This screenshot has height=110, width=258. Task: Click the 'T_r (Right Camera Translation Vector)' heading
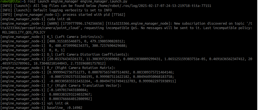tap(84, 86)
